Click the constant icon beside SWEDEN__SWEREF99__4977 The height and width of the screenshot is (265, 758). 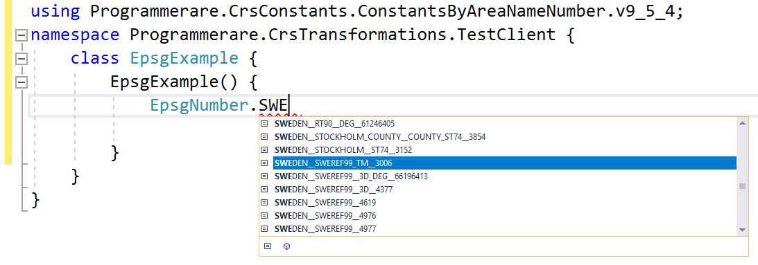(264, 229)
